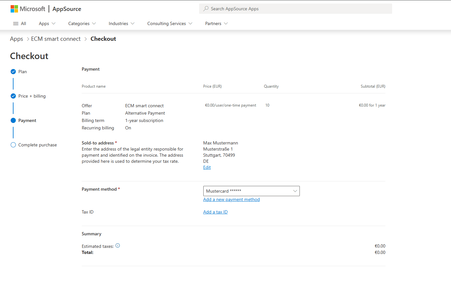
Task: Select the Complete purchase step label
Action: tap(38, 145)
